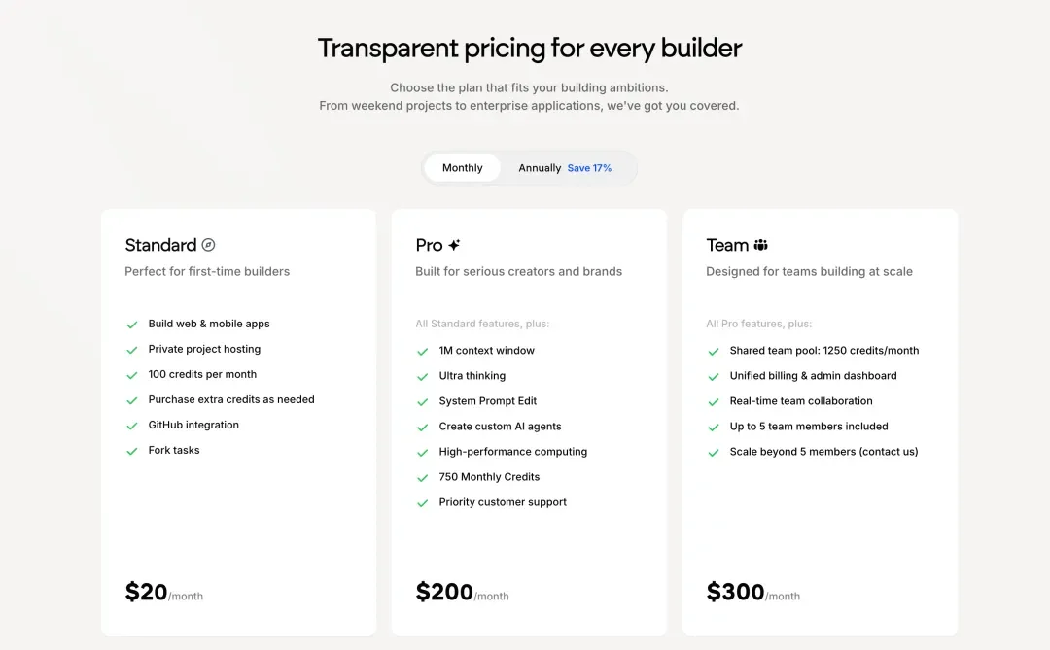Click the Standard plan card
Image resolution: width=1050 pixels, height=650 pixels.
pos(238,423)
